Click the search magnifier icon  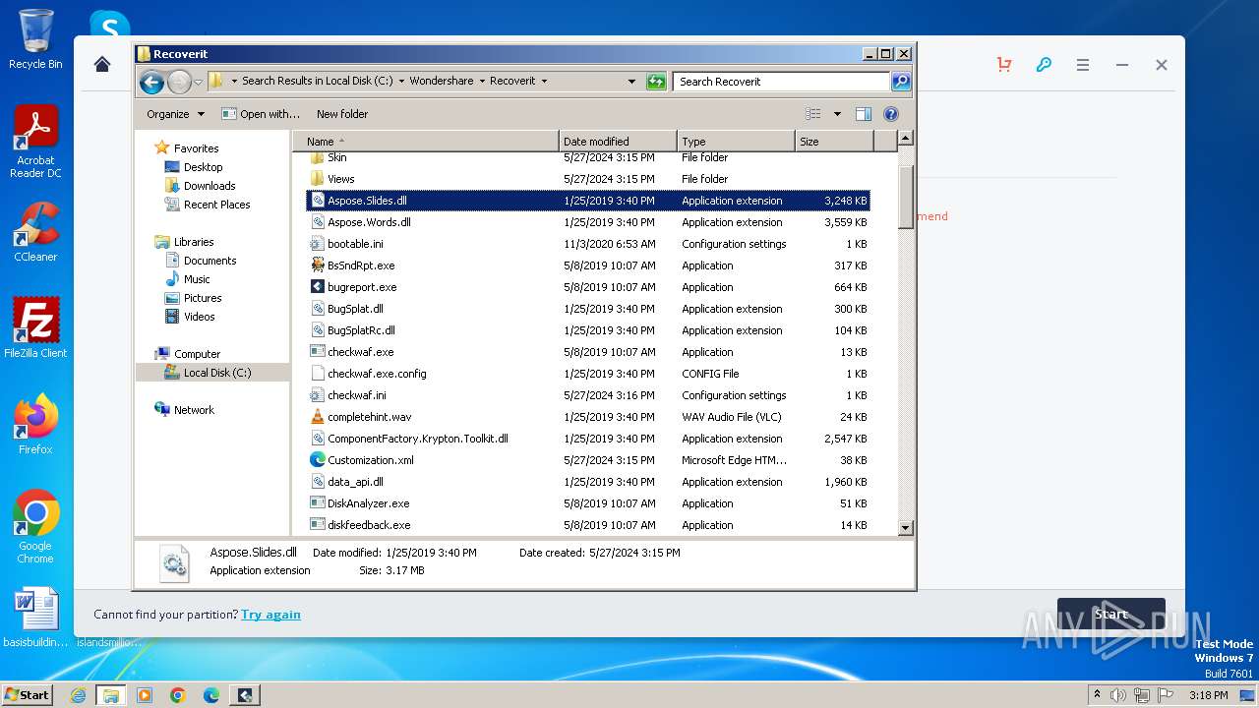point(900,82)
